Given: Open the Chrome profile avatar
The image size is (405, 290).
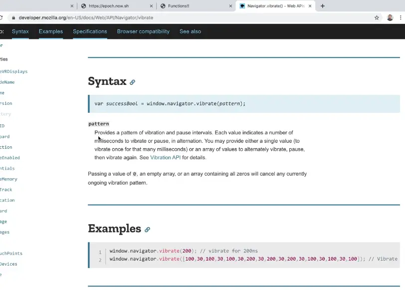Looking at the screenshot, I should [x=390, y=17].
